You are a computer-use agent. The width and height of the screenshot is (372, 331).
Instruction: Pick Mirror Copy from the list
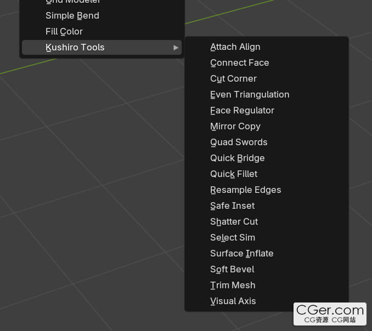[267, 126]
